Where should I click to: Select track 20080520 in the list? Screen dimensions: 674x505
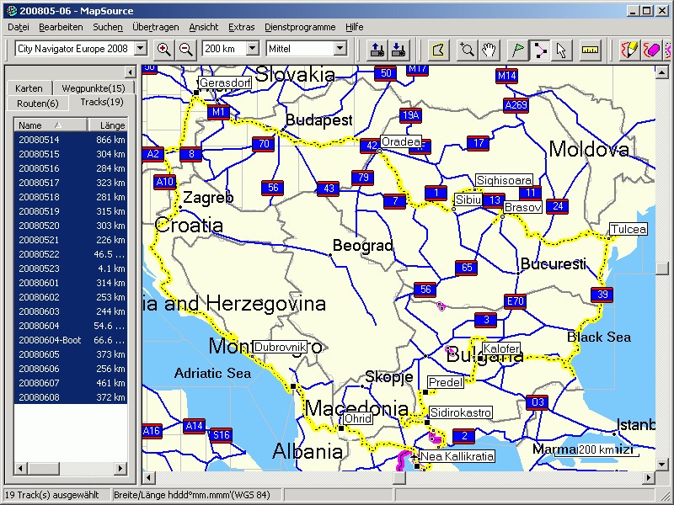(x=71, y=226)
